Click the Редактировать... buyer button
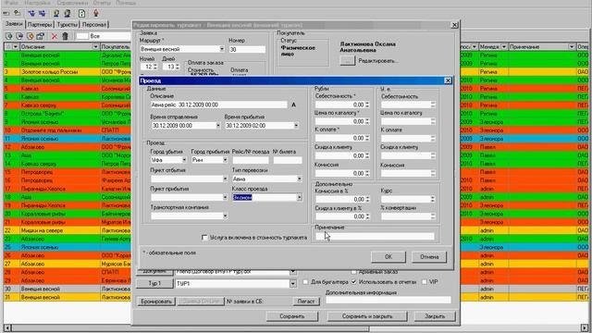The height and width of the screenshot is (333, 592). click(x=348, y=61)
